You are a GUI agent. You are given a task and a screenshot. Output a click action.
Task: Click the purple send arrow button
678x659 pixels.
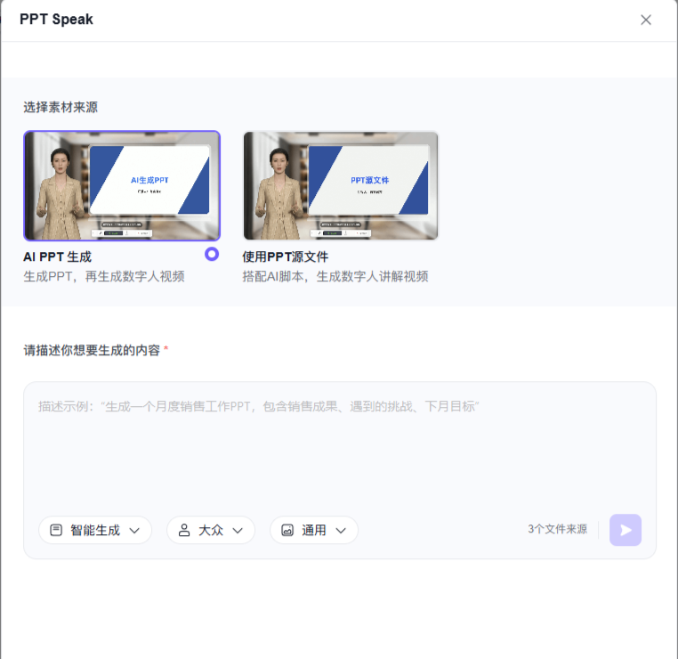[x=626, y=530]
